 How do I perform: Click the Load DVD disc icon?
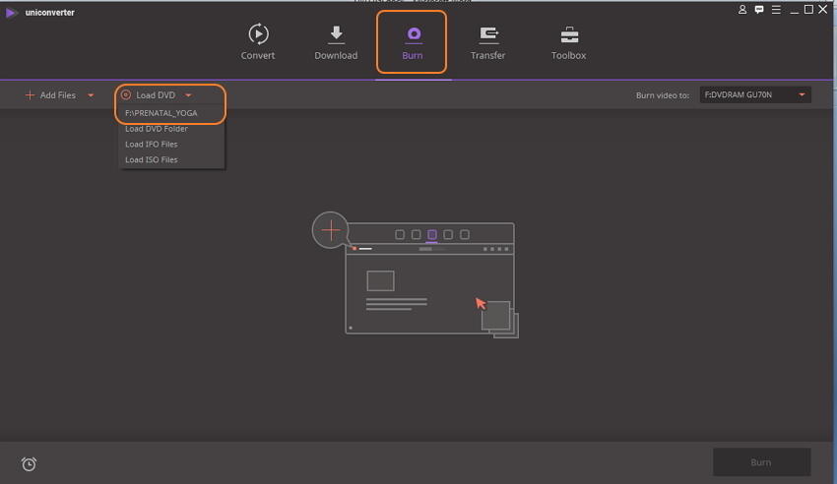[x=126, y=95]
